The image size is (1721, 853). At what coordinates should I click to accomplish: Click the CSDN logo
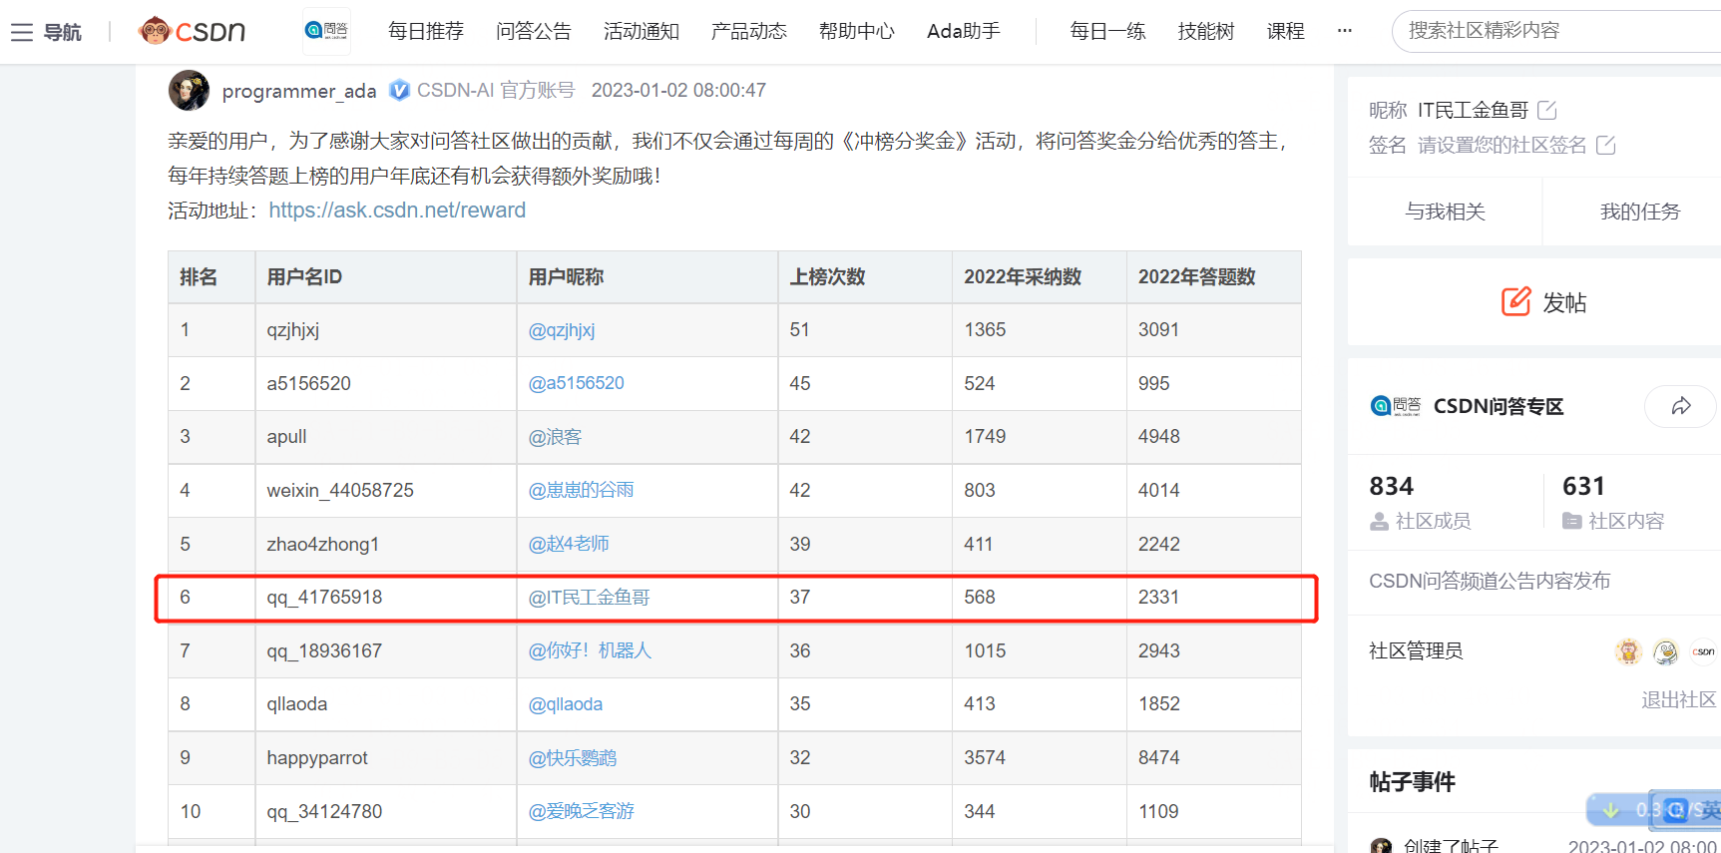coord(192,31)
